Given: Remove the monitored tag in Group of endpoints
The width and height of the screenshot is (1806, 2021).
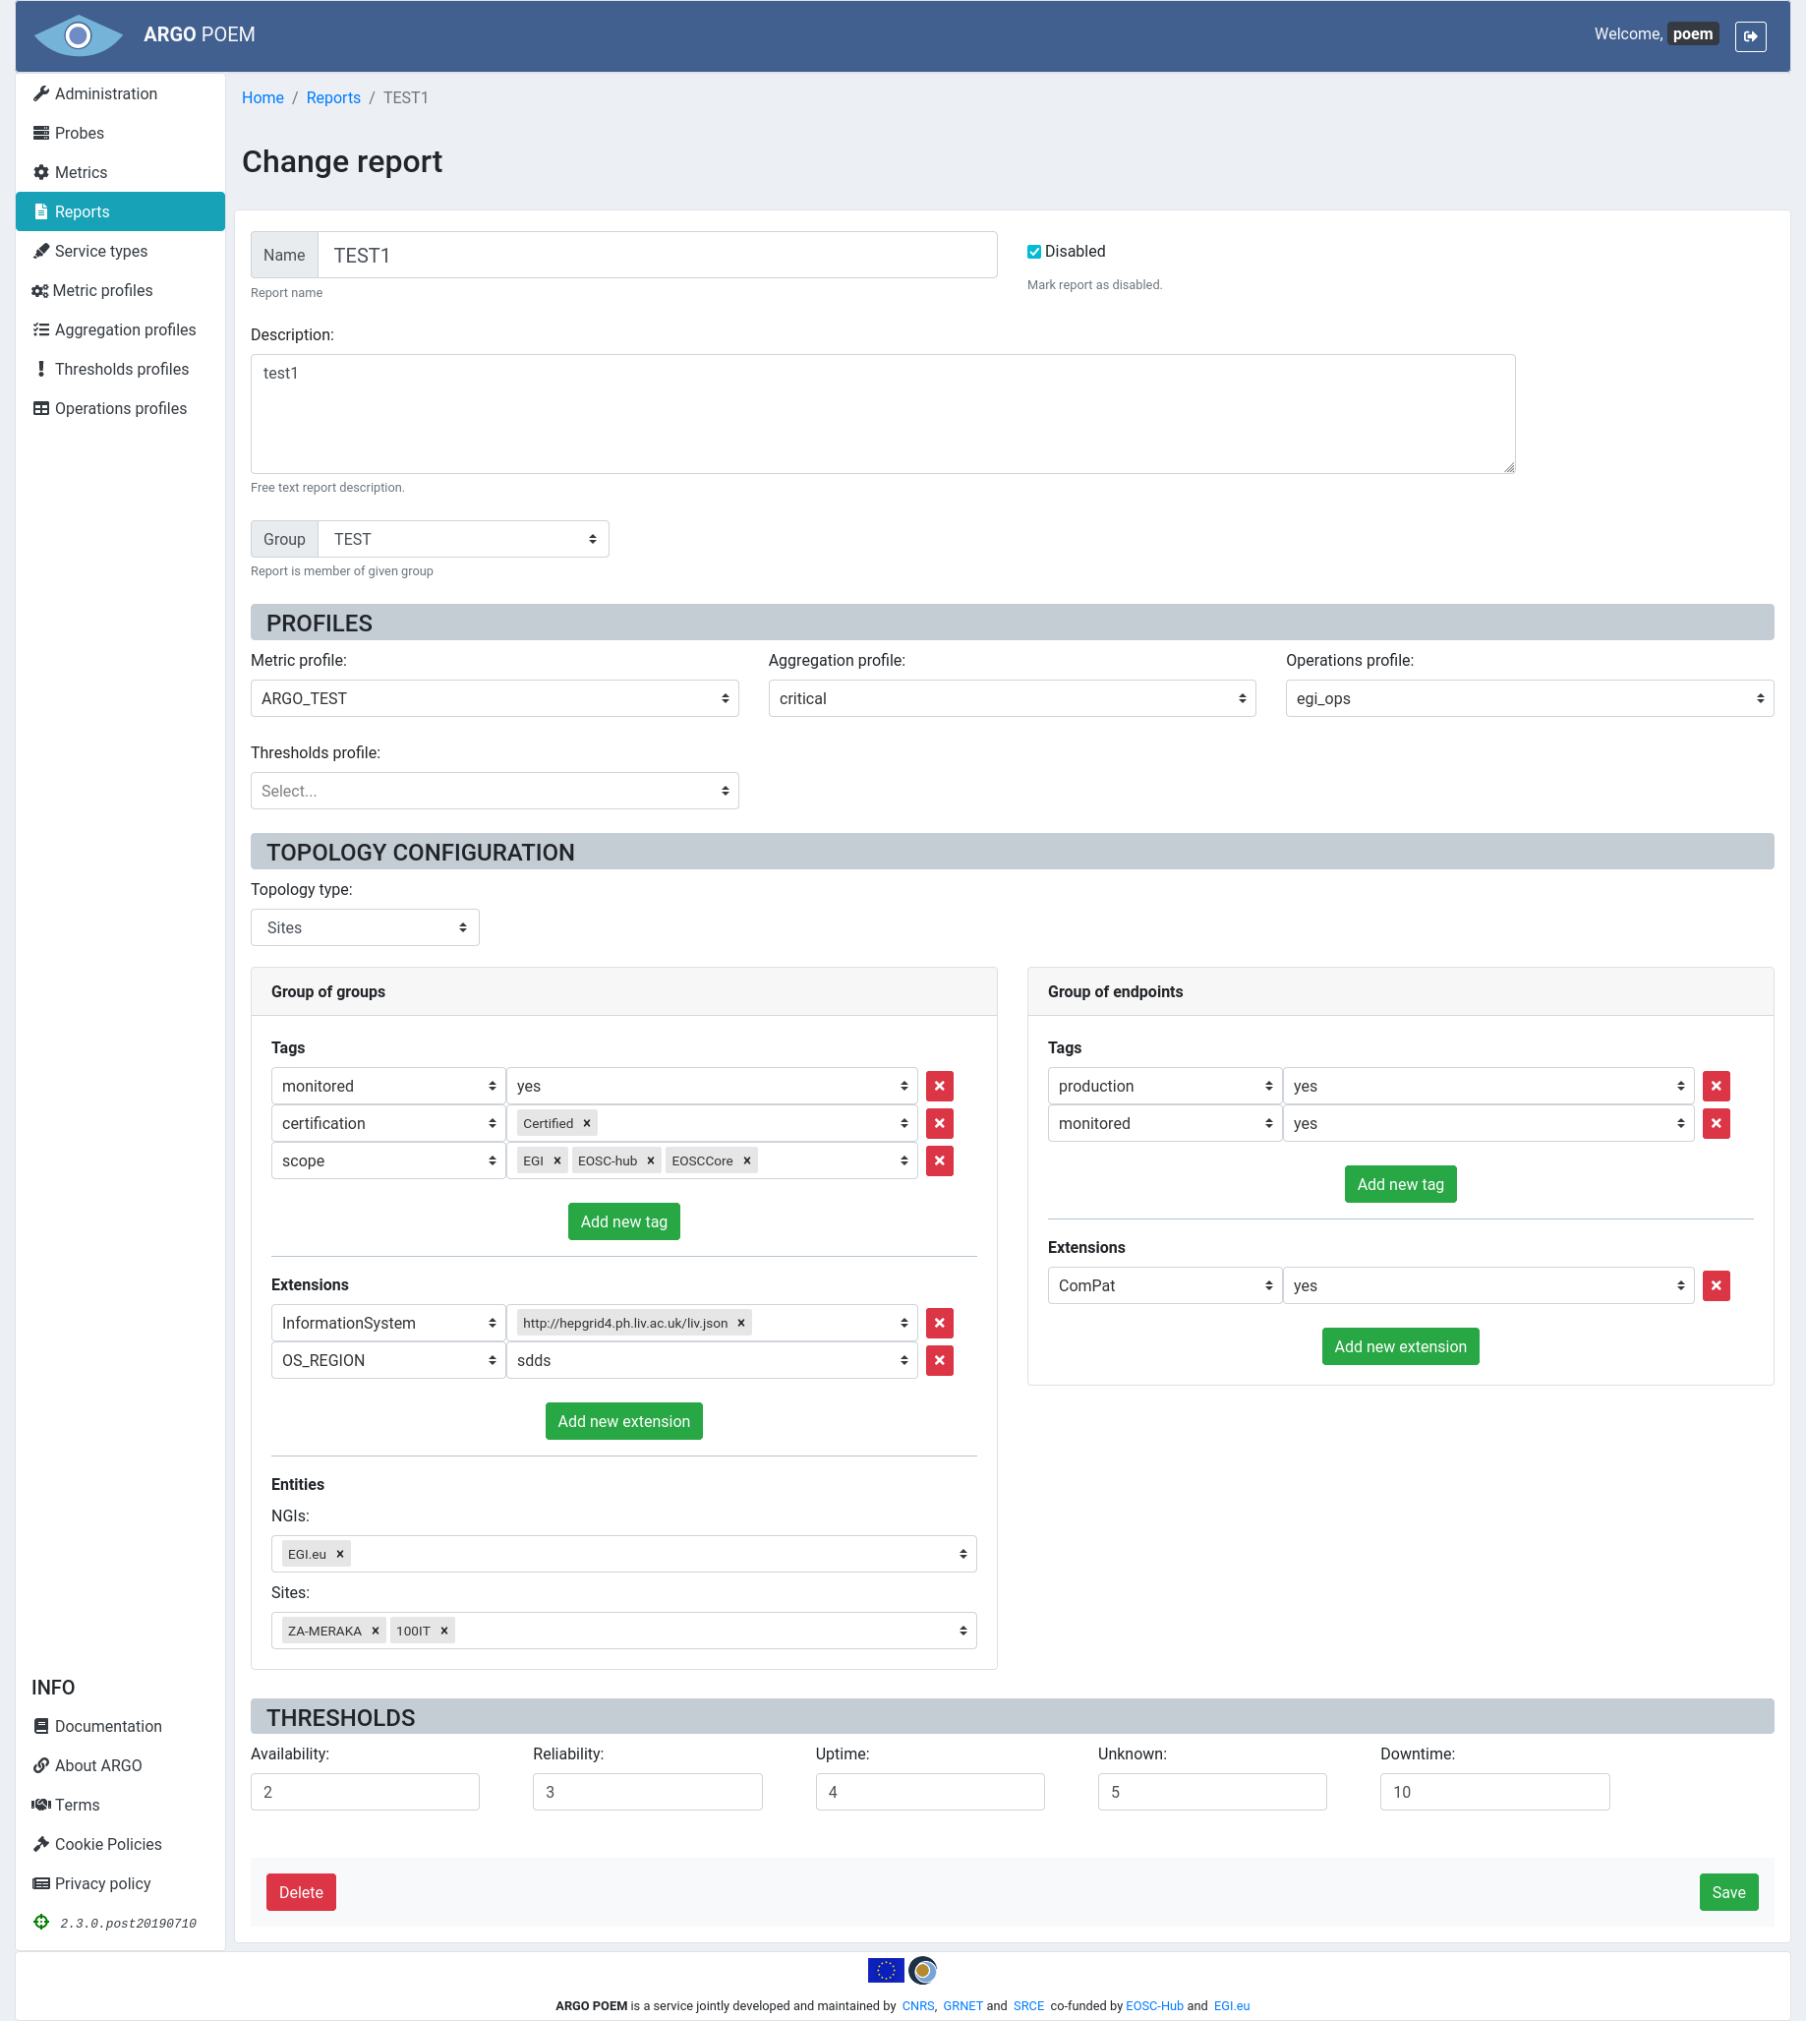Looking at the screenshot, I should [1717, 1124].
